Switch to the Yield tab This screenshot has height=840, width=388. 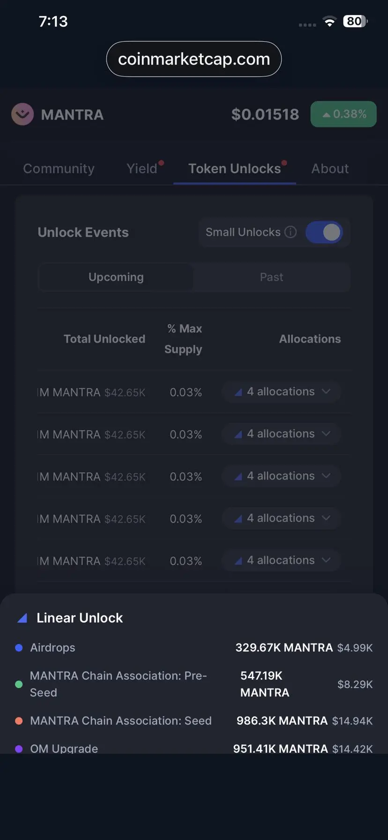pos(142,169)
